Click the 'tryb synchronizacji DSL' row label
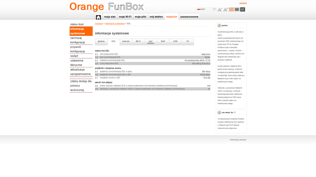Viewport: 316px width, 177px height. point(110,57)
